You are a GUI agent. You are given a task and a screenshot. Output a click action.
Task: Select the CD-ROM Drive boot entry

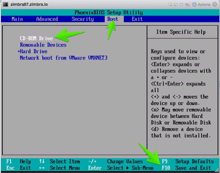click(x=36, y=38)
